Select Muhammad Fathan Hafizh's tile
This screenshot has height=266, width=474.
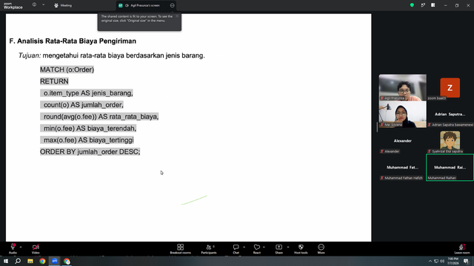coord(402,168)
